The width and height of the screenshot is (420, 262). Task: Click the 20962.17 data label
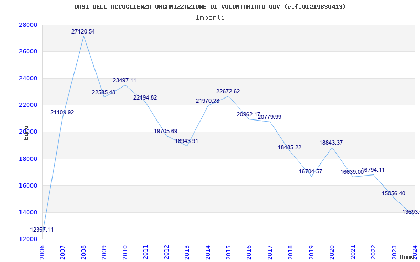click(248, 114)
